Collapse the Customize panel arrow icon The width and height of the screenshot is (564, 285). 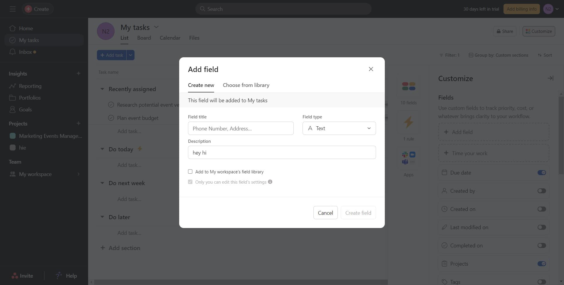[550, 78]
